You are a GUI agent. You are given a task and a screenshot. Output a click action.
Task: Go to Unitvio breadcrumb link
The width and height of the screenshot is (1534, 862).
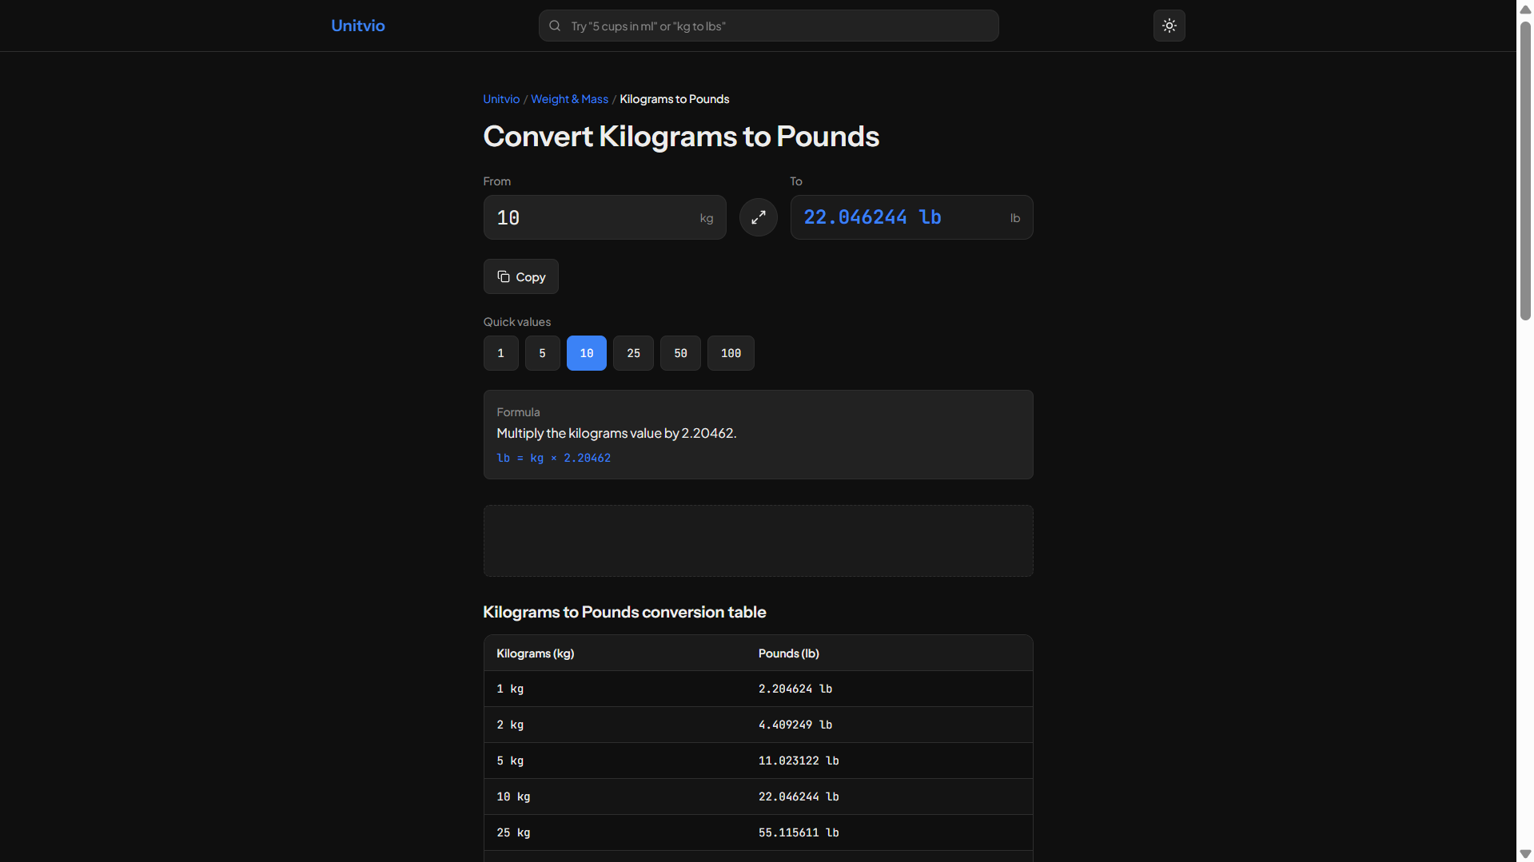(501, 99)
